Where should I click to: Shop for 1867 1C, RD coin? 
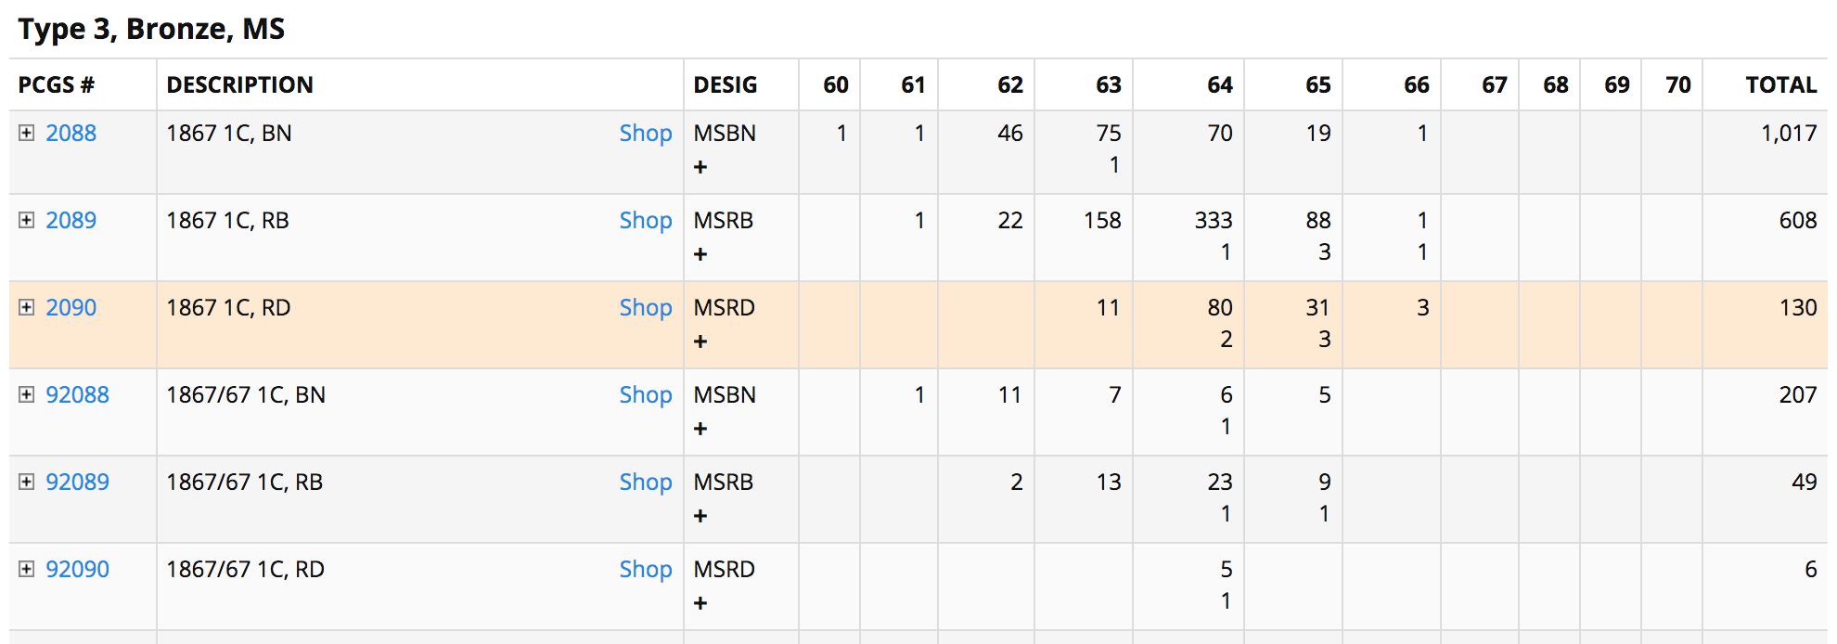[x=646, y=308]
